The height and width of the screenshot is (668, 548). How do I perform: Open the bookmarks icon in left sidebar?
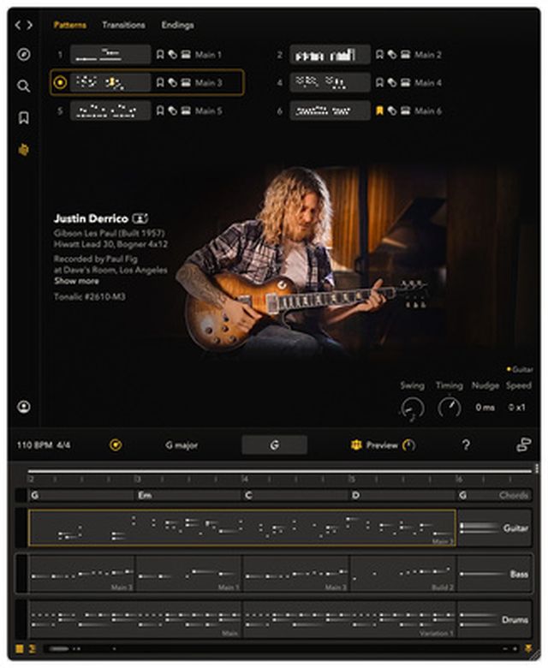click(24, 118)
